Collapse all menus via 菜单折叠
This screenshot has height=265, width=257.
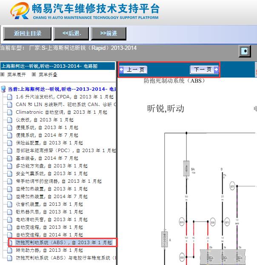(x=48, y=75)
